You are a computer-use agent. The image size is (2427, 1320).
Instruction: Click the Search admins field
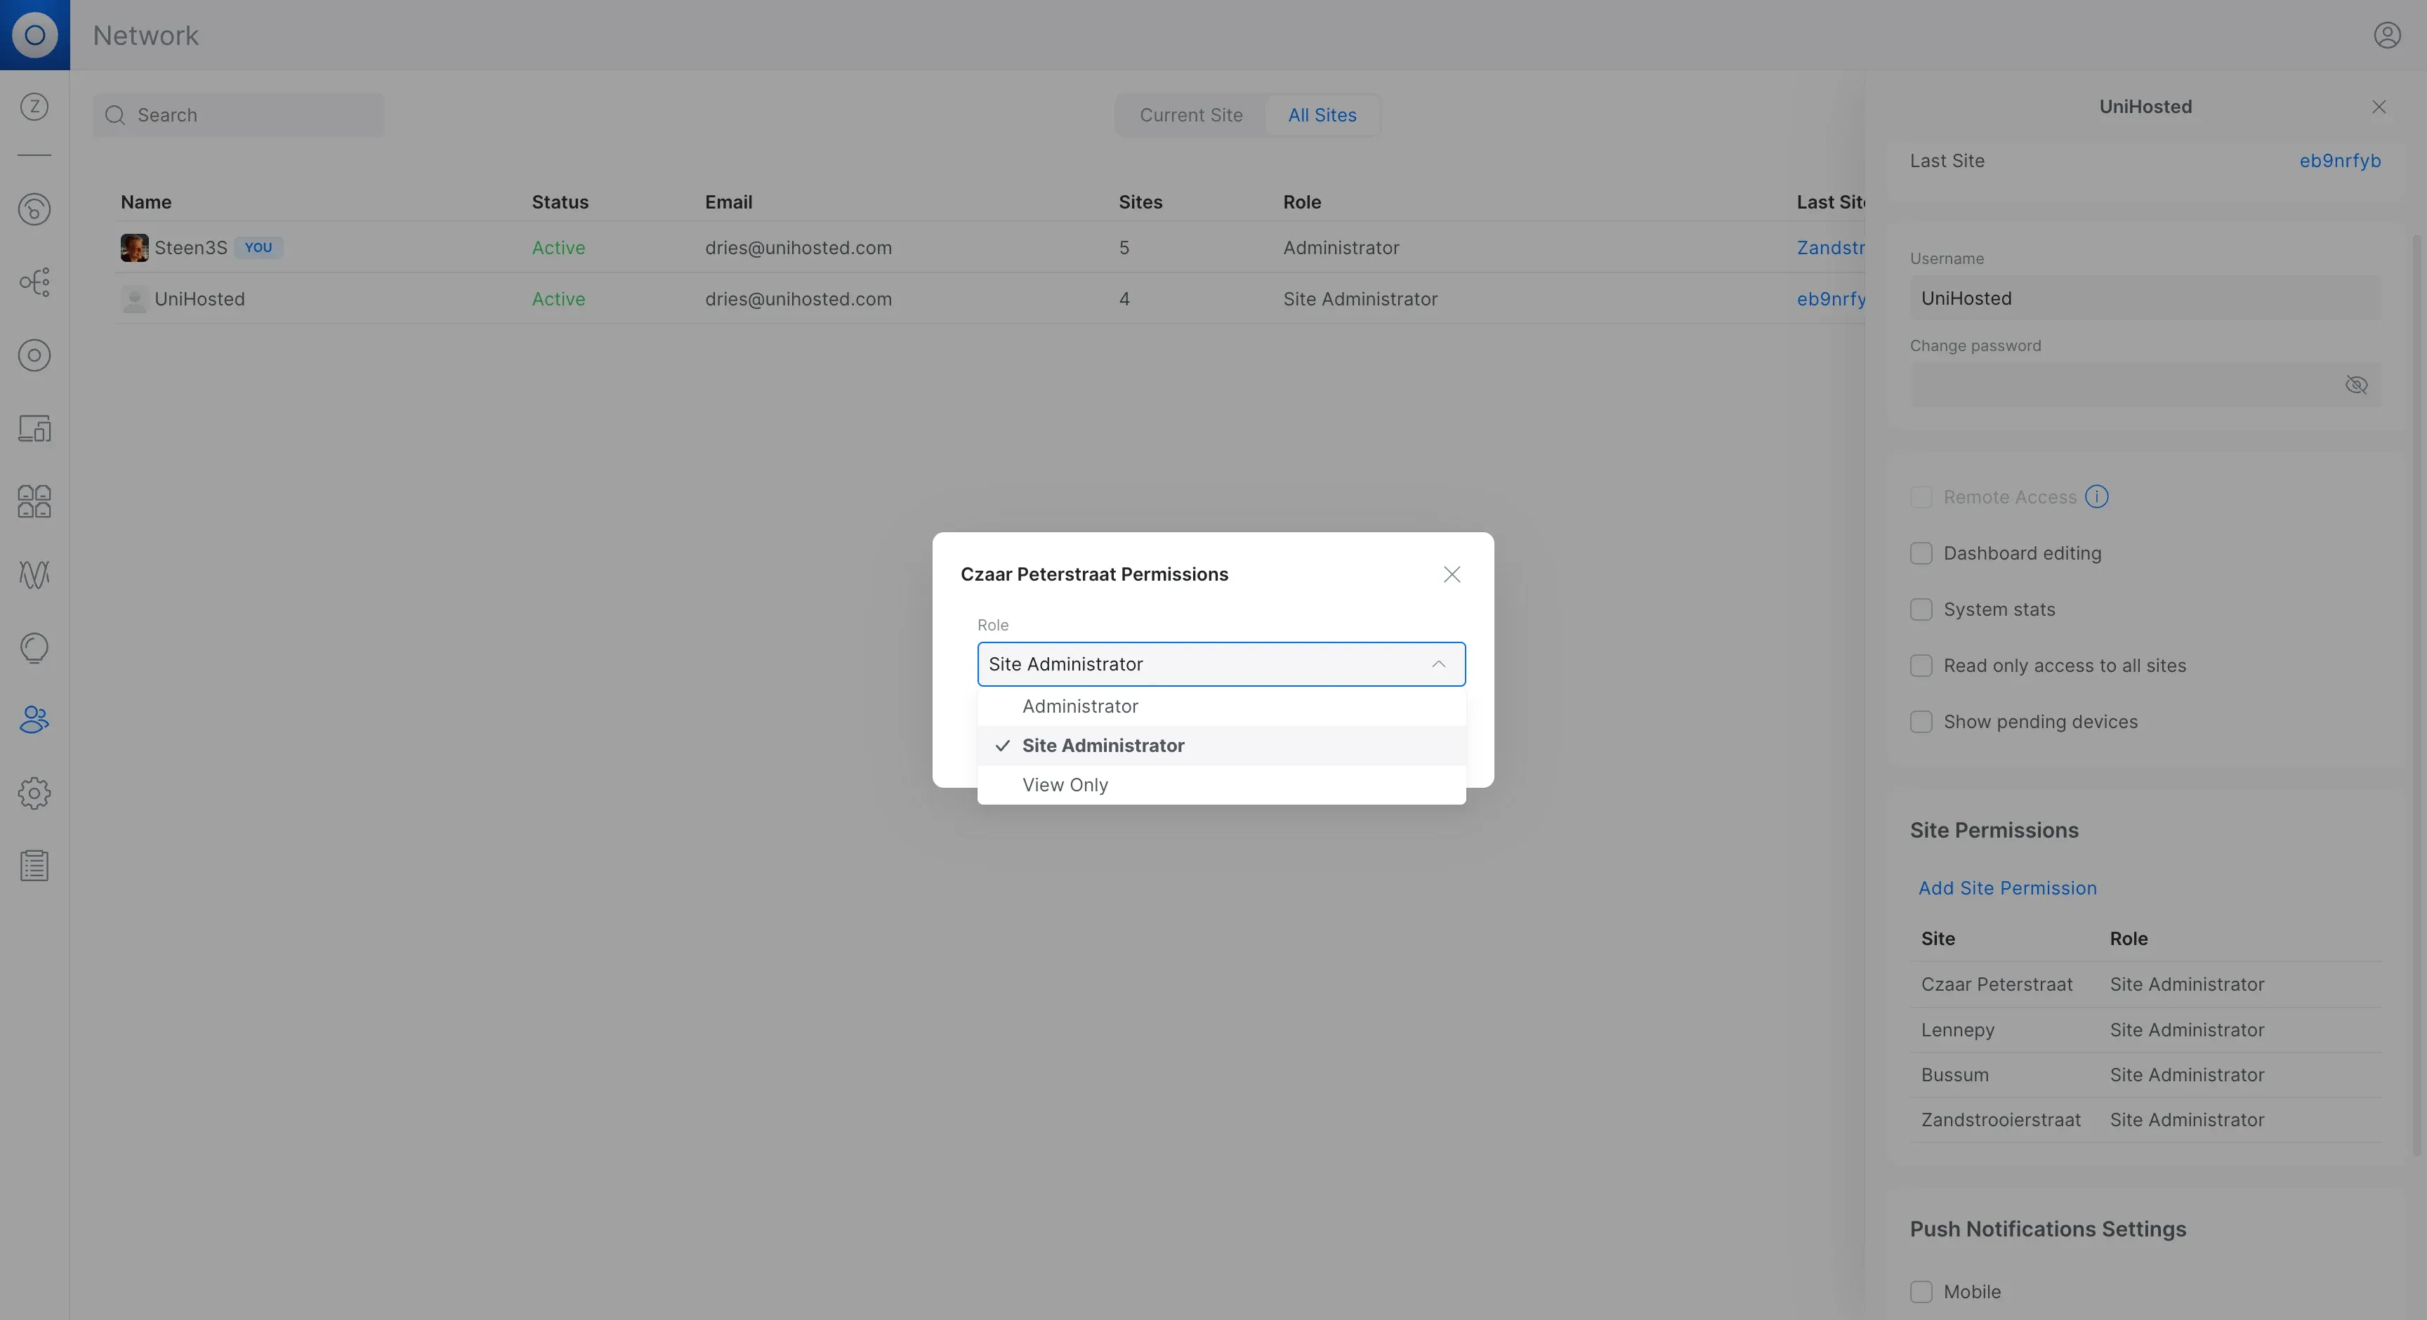pos(239,115)
